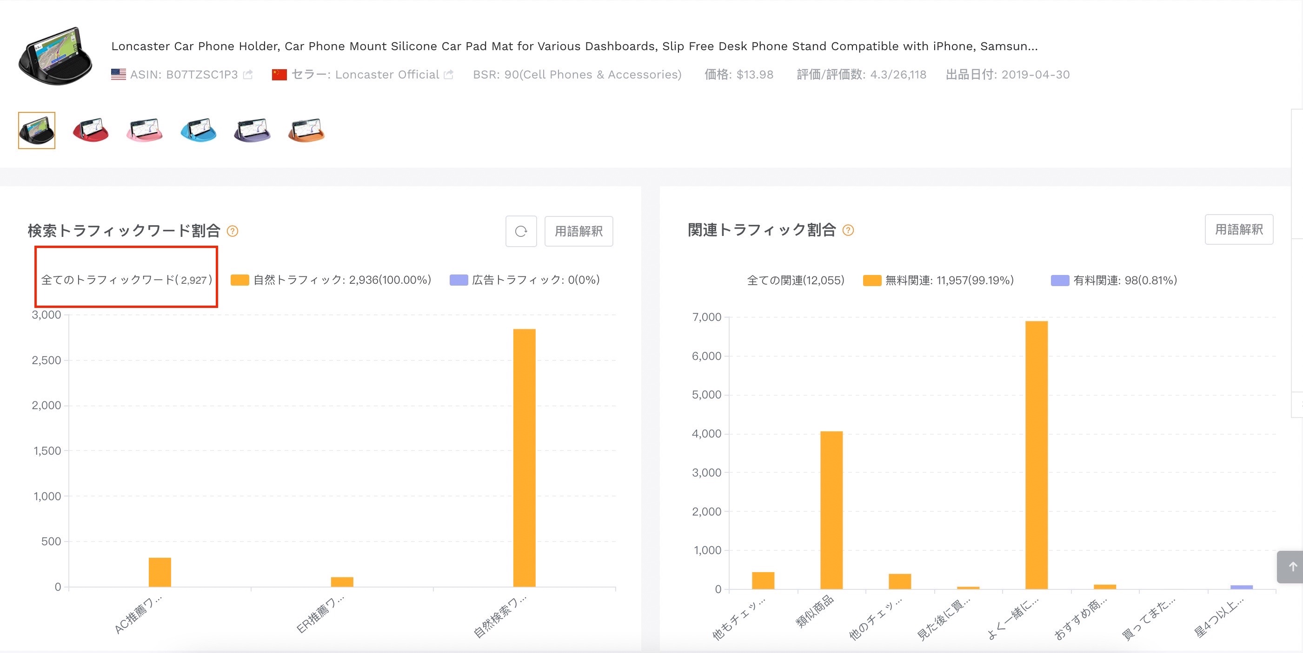Click the 類似商品 bar in the related chart

(831, 510)
